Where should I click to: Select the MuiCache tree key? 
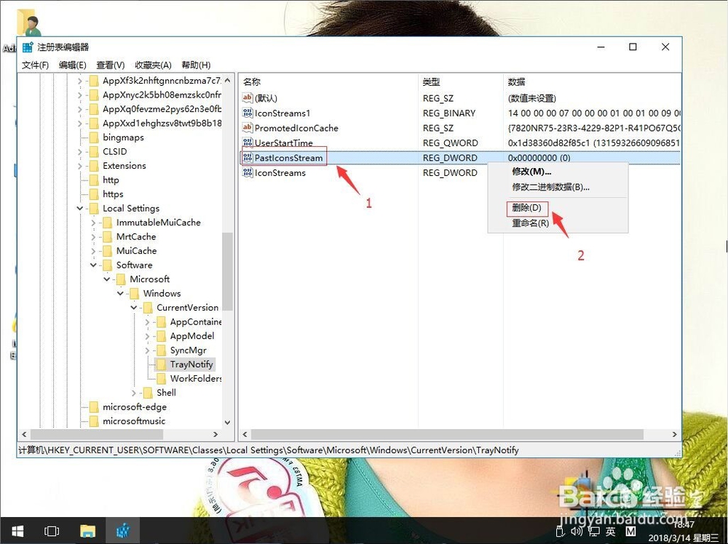(x=137, y=250)
